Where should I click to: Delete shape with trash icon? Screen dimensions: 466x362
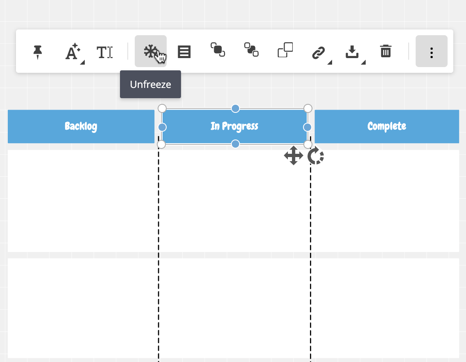point(386,51)
